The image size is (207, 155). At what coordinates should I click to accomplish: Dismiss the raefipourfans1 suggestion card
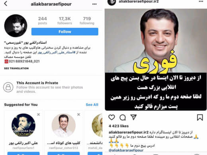tap(39, 114)
